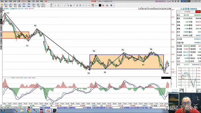The image size is (201, 113).
Task: Click the red X delete drawings icon
Action: point(103,5)
